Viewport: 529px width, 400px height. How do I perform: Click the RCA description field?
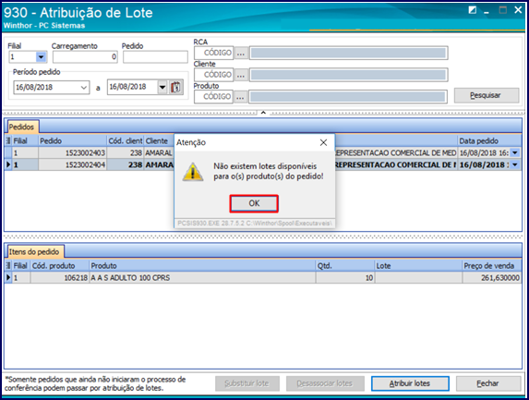tap(348, 53)
